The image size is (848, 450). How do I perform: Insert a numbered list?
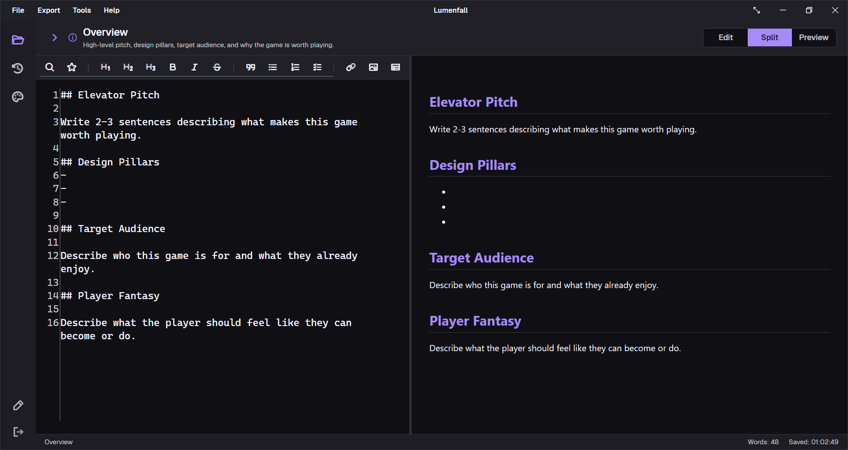pyautogui.click(x=295, y=67)
